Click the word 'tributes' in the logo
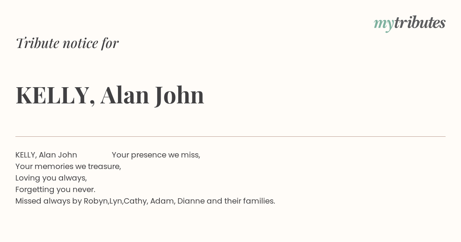The image size is (461, 242). click(x=420, y=23)
